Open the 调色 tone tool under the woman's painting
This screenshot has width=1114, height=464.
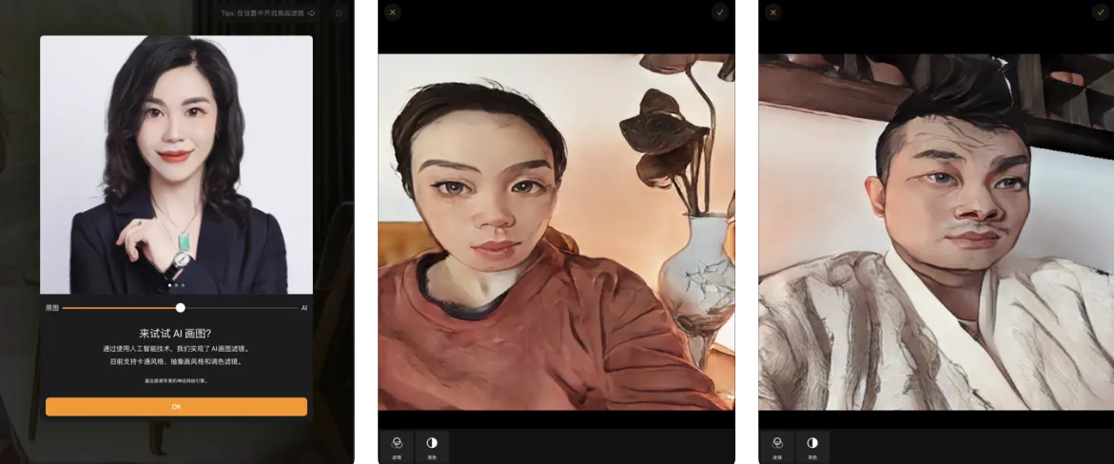[432, 445]
